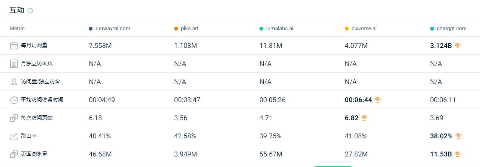Click the pages icon for 每次访问页数
The image size is (480, 167).
[14, 118]
